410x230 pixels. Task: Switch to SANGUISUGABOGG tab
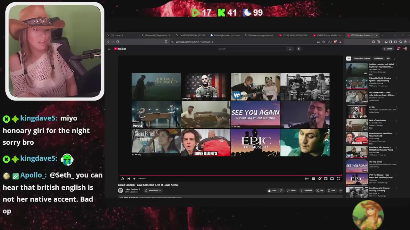294,35
